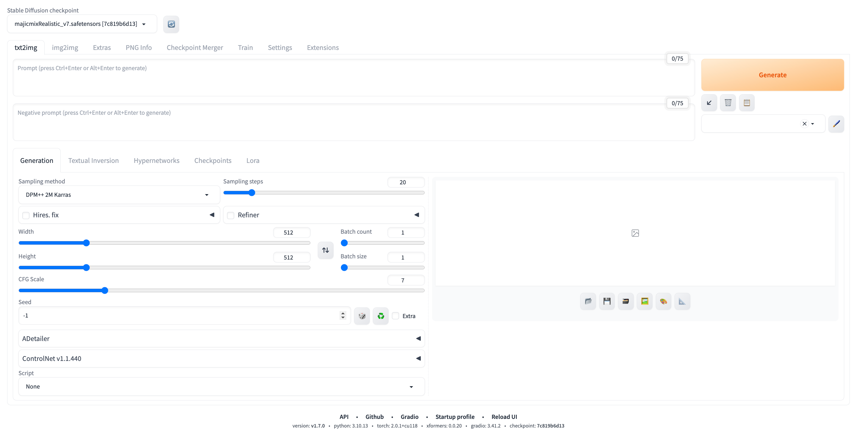Click the swap width and height icon
The width and height of the screenshot is (857, 440).
click(325, 250)
